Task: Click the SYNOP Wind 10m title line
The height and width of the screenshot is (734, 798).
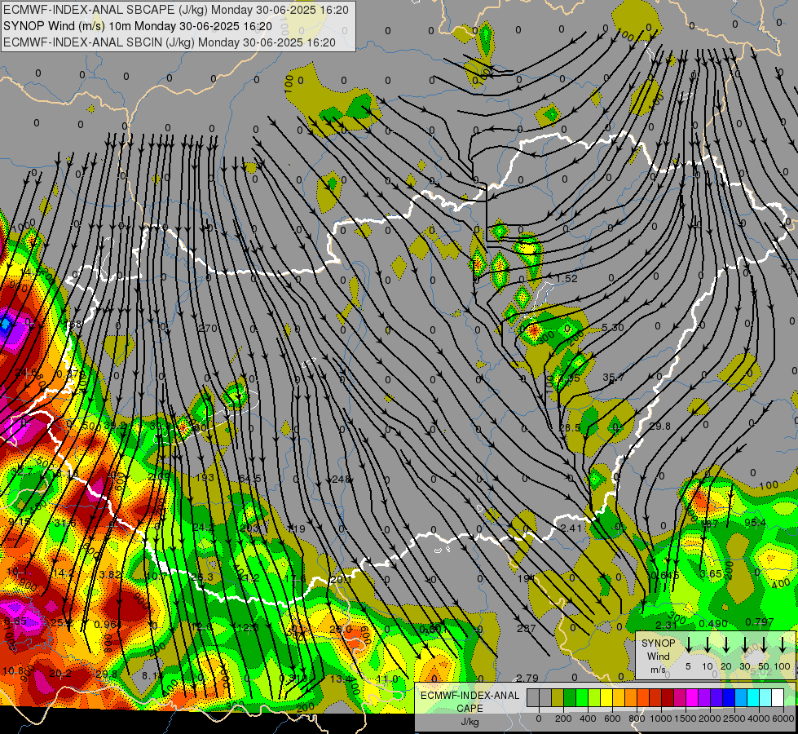Action: tap(138, 26)
